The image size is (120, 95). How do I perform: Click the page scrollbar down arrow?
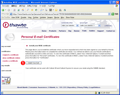point(118,89)
